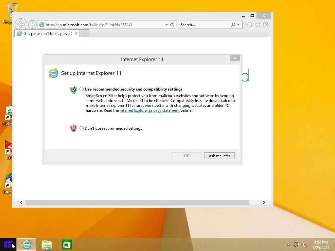Select tab 'This page can't be displayed'
The height and width of the screenshot is (251, 335).
tap(47, 34)
